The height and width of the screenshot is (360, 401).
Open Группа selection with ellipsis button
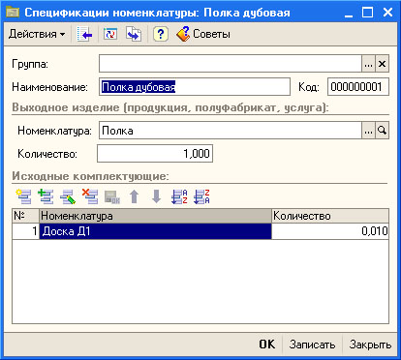(x=368, y=64)
